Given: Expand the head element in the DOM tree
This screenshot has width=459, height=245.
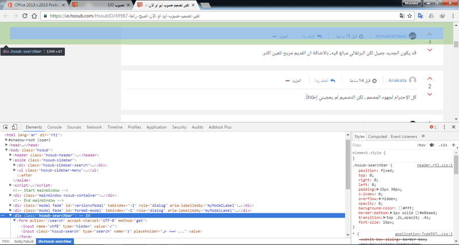Looking at the screenshot, I should coord(6,145).
